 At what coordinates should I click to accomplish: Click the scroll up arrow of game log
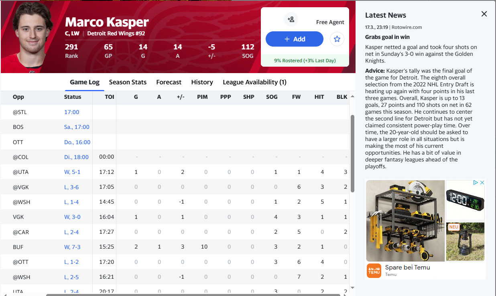[x=352, y=97]
